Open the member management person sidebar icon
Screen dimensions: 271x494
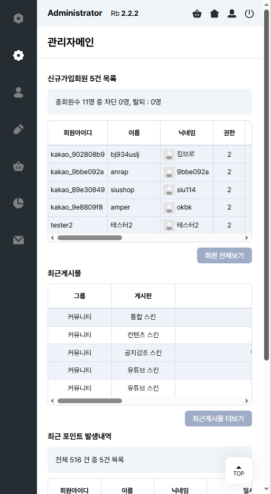18,92
